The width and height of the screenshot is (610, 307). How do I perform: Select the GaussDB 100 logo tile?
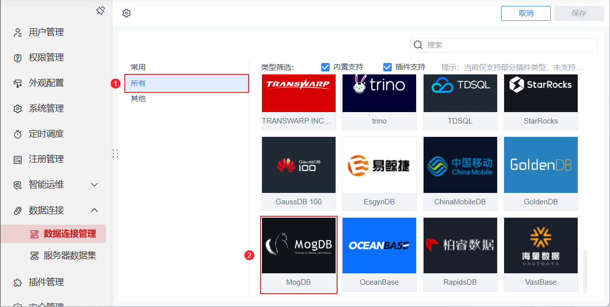pos(299,165)
